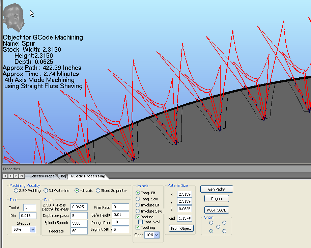
Task: Jump to first tab with navigation arrow
Action: 5,176
